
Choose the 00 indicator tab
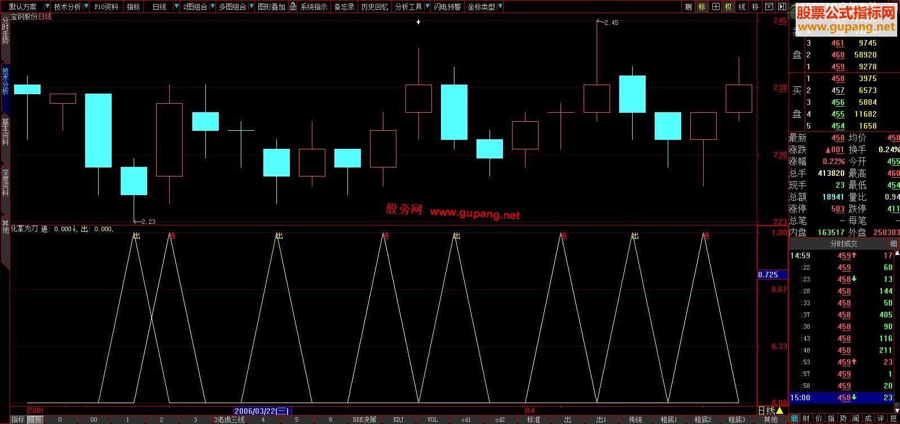coord(94,419)
